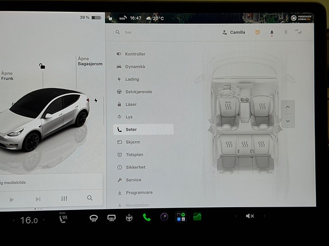Screen dimensions: 329x246
Task: Lower volume with left arrow
Action: pos(236,216)
